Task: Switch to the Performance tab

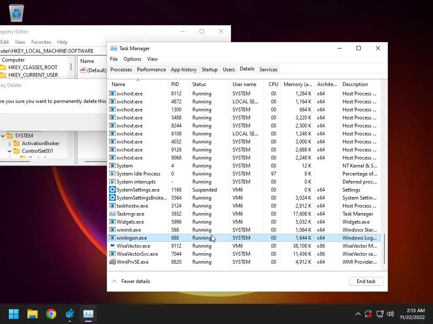Action: (x=151, y=70)
